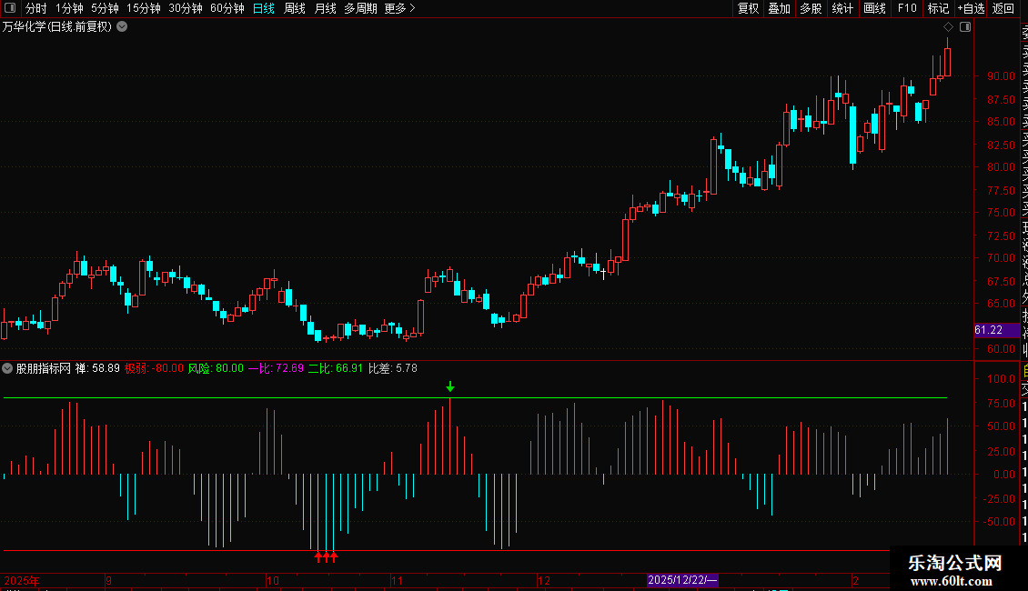Image resolution: width=1028 pixels, height=591 pixels.
Task: Click the 极弱: -80.00 indicator value
Action: click(154, 368)
